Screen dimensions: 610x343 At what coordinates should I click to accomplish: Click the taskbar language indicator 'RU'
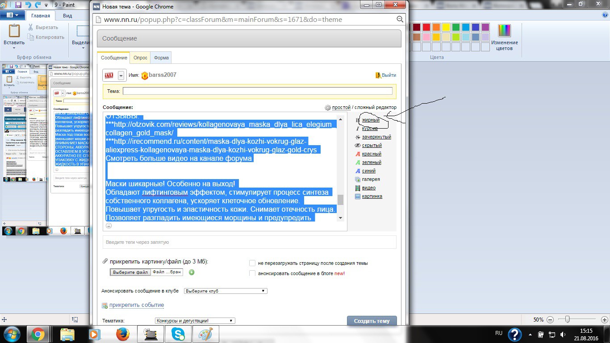click(x=499, y=333)
